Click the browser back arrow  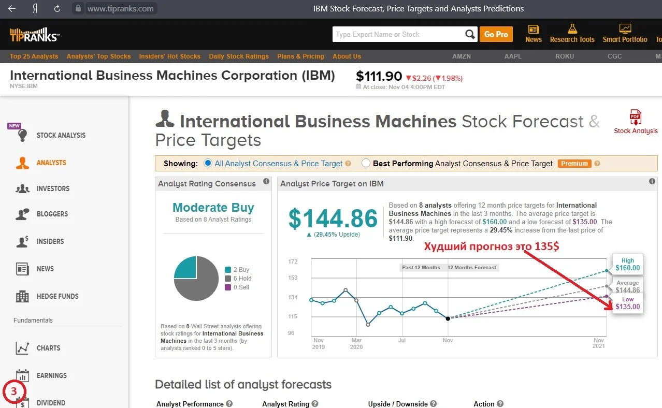point(12,9)
